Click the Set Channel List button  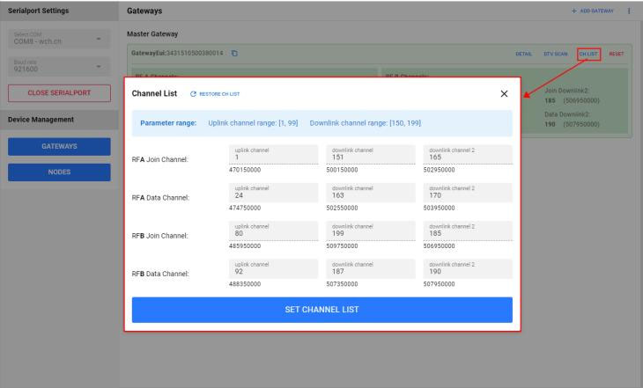(321, 310)
